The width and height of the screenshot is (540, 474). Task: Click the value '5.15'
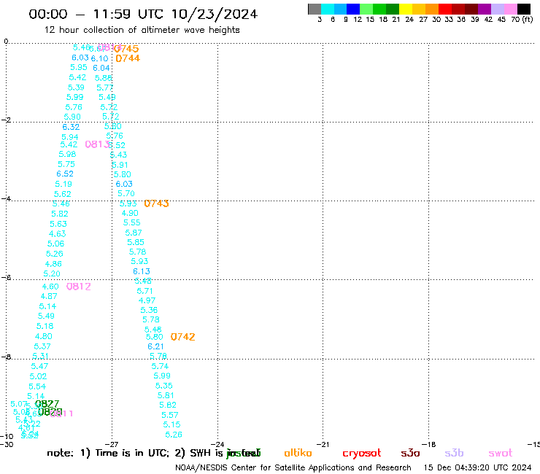tap(171, 424)
